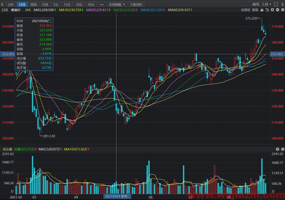Click the 赛富时 stock name label

[x=16, y=10]
